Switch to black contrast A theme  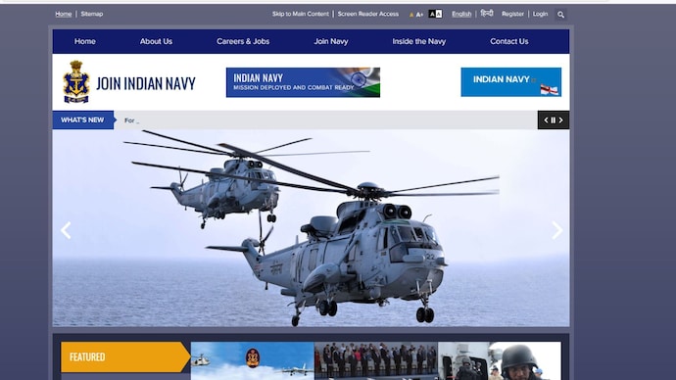[x=432, y=15]
